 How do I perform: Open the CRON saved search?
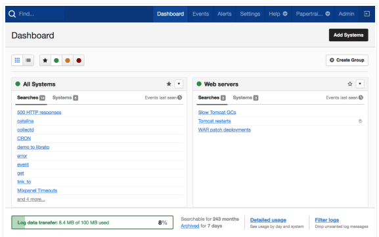[24, 138]
